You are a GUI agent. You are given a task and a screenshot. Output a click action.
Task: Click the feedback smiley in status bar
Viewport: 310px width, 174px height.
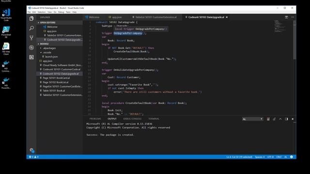[x=292, y=157]
